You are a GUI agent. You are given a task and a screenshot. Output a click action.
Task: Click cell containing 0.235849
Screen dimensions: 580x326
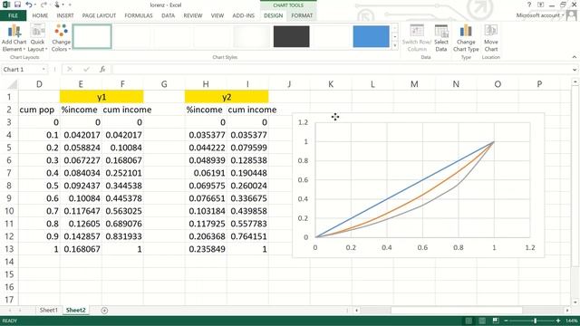coord(206,249)
